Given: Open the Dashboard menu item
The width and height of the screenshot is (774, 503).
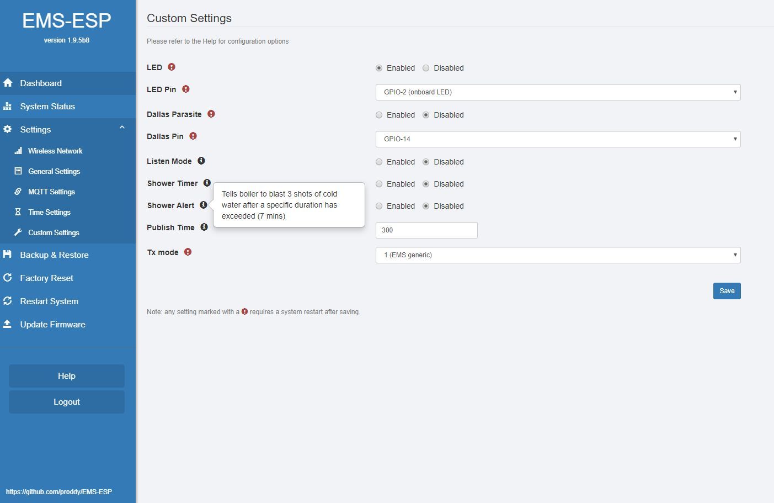Looking at the screenshot, I should (41, 83).
